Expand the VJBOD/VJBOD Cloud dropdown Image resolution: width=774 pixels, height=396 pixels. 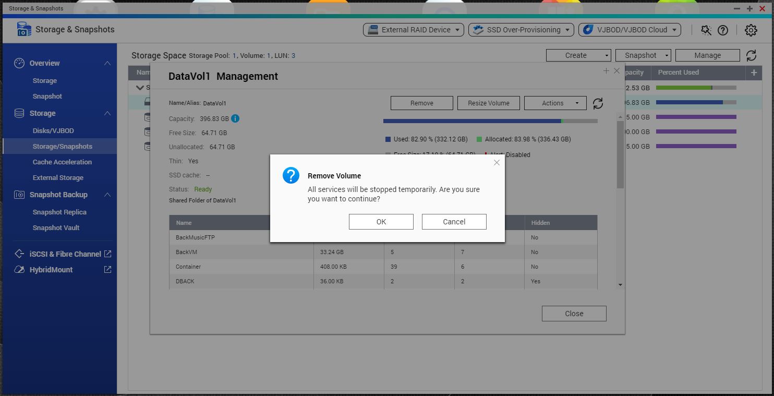[630, 30]
